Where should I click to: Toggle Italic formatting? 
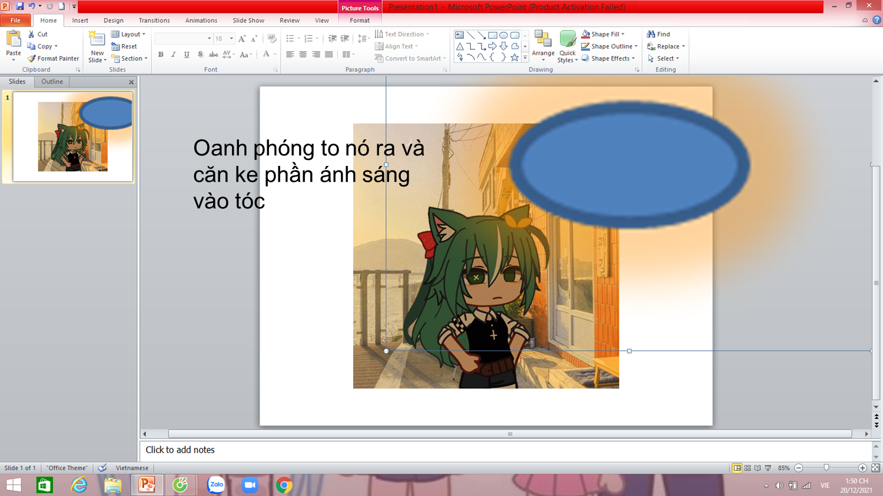174,55
